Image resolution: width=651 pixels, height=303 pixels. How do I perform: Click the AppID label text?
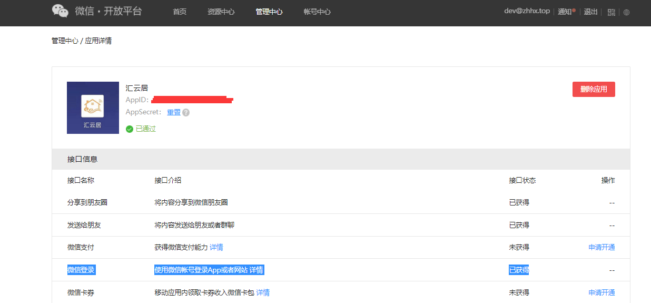pos(137,100)
